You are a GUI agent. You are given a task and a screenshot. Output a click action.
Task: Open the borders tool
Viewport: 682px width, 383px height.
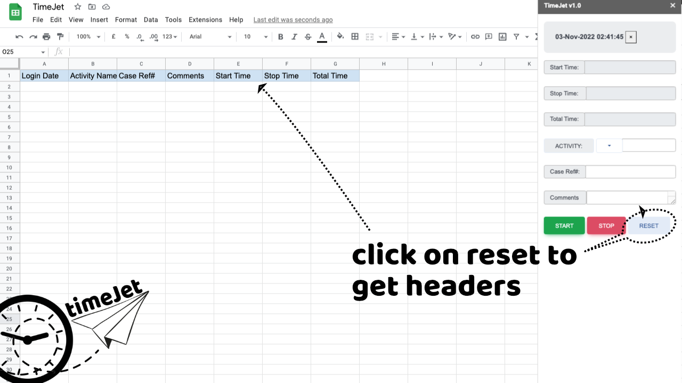pos(355,37)
